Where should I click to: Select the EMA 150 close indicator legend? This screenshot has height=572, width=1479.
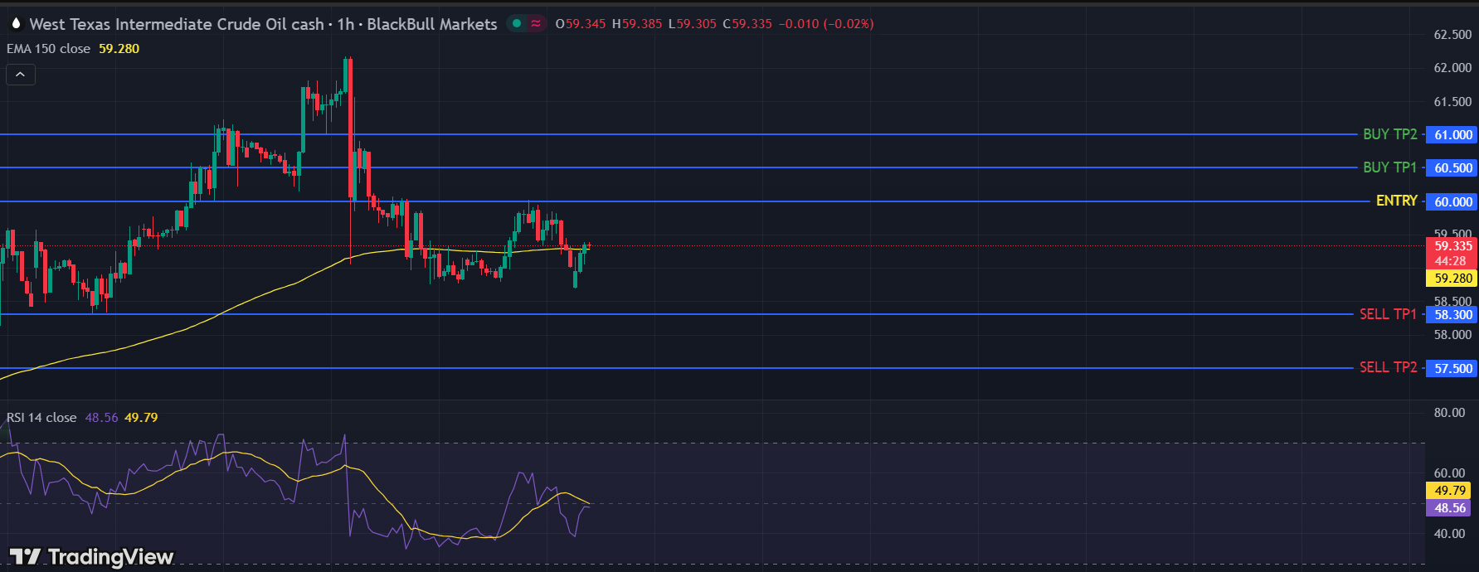48,49
